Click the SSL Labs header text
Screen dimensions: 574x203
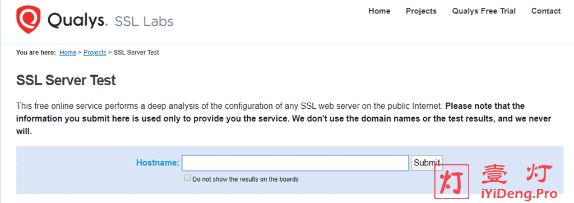[144, 21]
